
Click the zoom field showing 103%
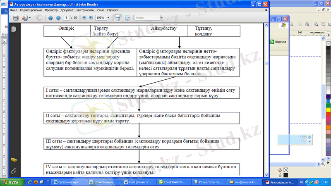click(x=101, y=18)
